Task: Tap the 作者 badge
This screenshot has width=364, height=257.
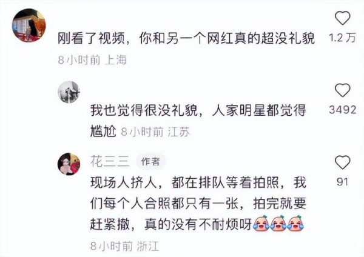Action: click(x=150, y=161)
